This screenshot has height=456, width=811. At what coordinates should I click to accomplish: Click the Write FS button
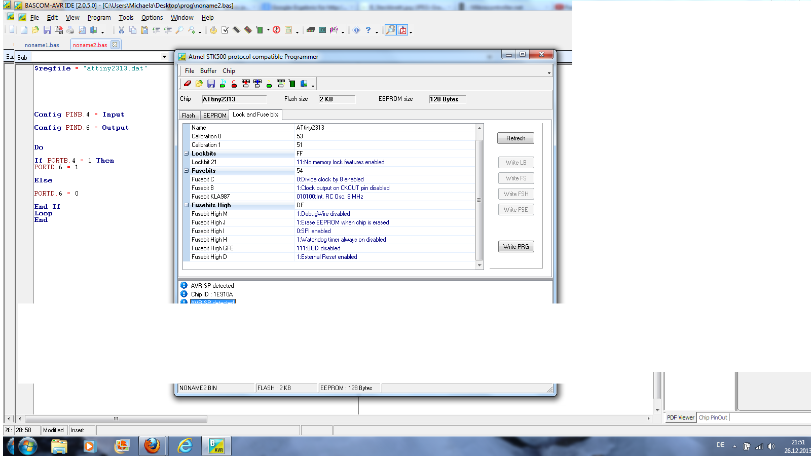516,178
